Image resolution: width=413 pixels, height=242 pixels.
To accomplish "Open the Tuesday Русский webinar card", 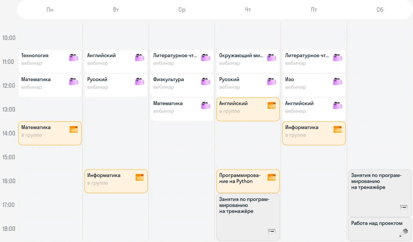I will 116,85.
